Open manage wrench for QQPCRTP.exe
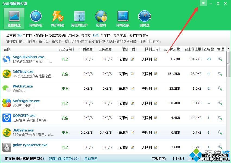Viewport: 231px width, 163px height. click(x=220, y=118)
